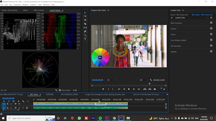Open the 1/8 playback resolution dropdown
Viewport: 216px width, 121px height.
click(x=143, y=80)
